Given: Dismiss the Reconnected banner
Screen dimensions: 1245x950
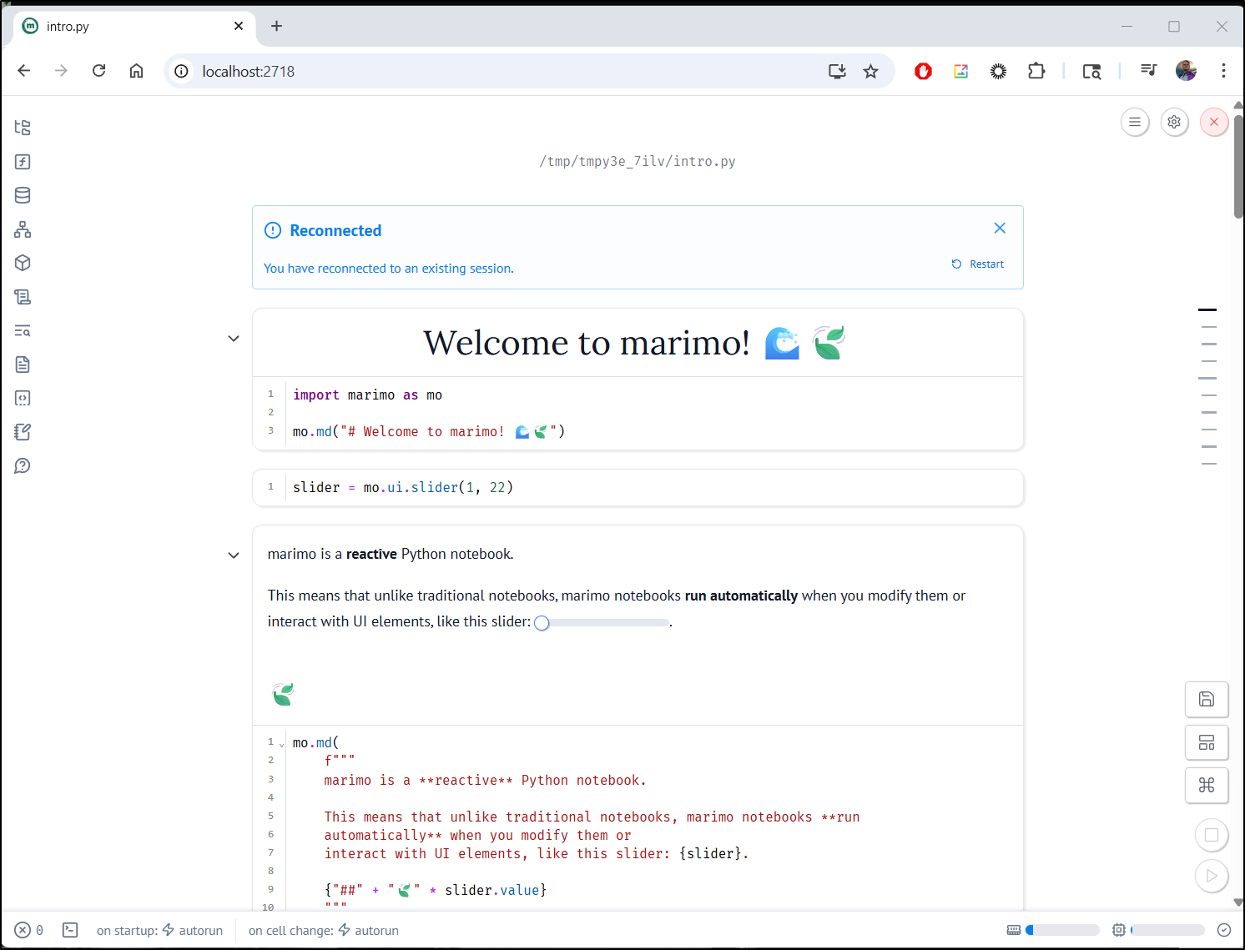Looking at the screenshot, I should point(1000,228).
